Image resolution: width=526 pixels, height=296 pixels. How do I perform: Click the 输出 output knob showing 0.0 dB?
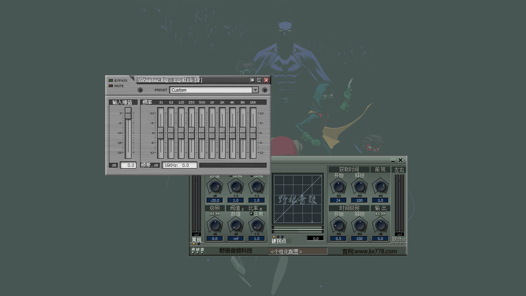pyautogui.click(x=380, y=225)
